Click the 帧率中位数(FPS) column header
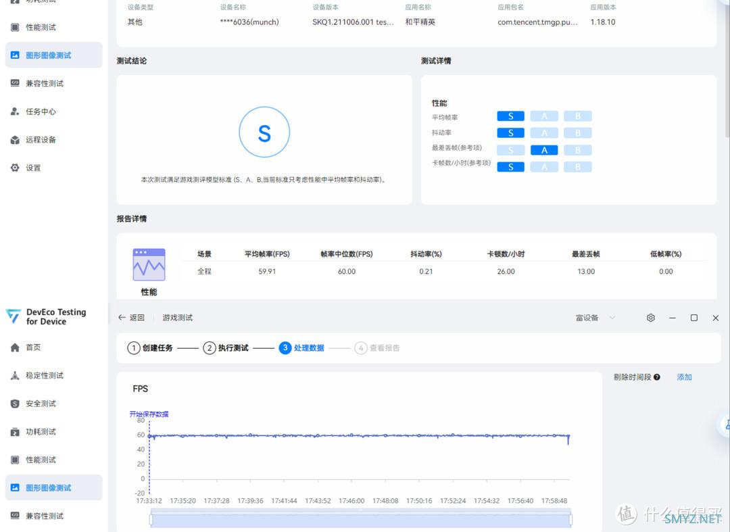The width and height of the screenshot is (730, 532). pyautogui.click(x=347, y=253)
